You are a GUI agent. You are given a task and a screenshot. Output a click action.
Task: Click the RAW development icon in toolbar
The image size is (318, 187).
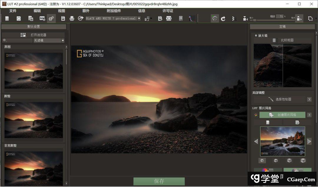42,19
